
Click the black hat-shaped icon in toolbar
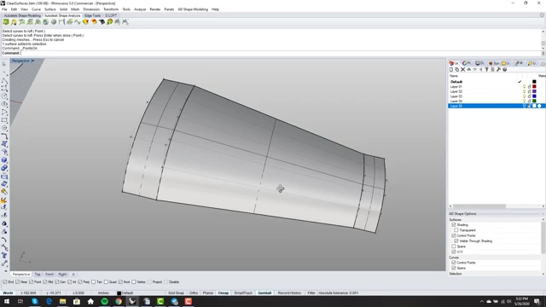[102, 22]
